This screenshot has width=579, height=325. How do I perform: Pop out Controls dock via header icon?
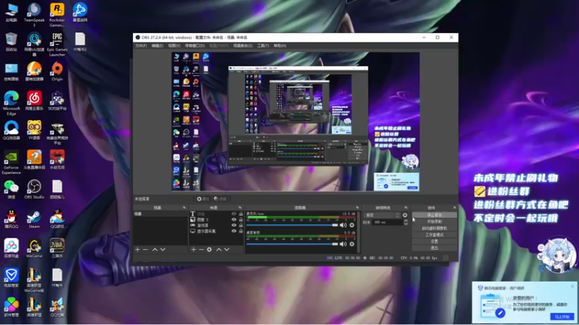(x=455, y=208)
